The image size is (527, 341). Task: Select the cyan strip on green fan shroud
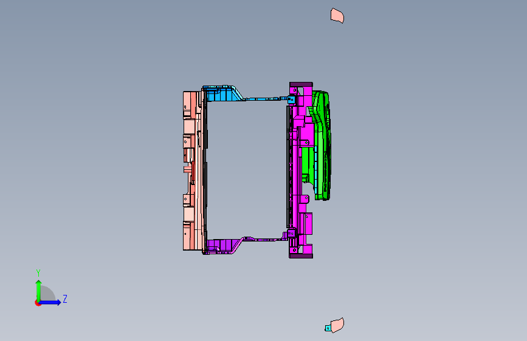(316, 171)
